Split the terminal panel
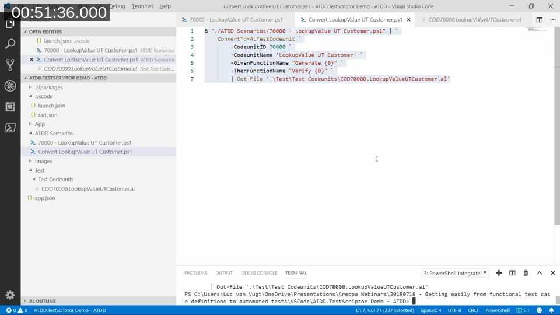Image resolution: width=560 pixels, height=315 pixels. 512,273
